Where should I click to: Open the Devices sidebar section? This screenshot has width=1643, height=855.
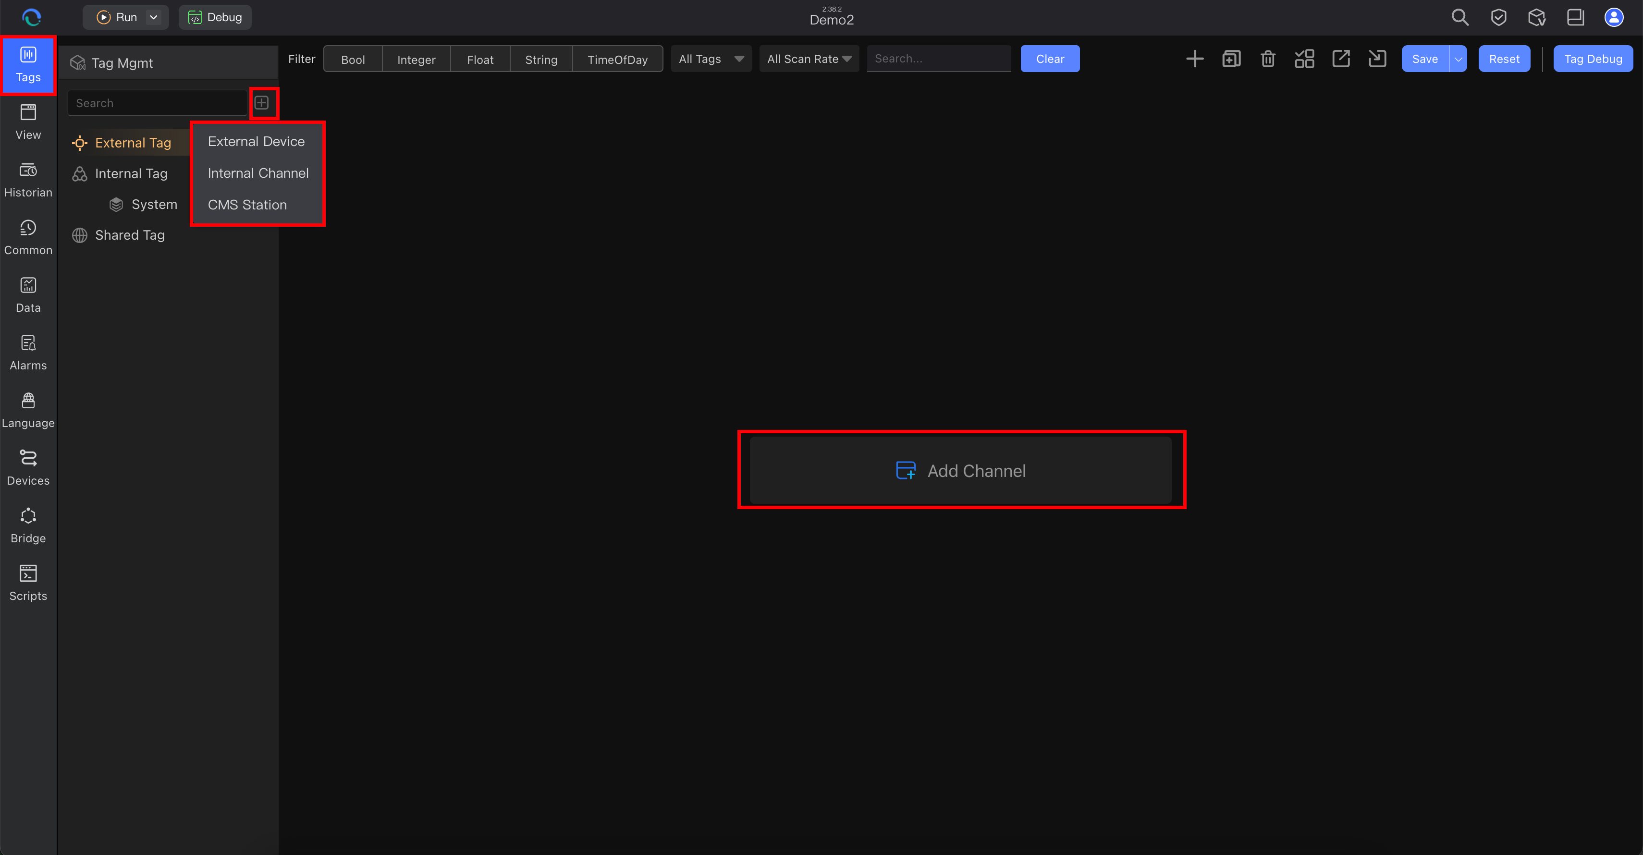(28, 468)
